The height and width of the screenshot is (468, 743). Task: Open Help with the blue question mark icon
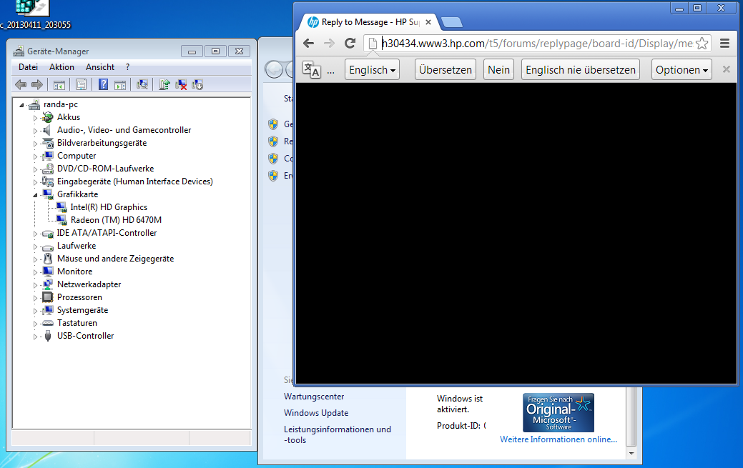tap(103, 85)
